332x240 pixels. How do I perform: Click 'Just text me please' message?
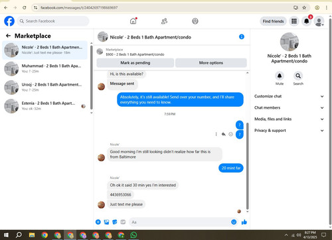click(x=126, y=204)
